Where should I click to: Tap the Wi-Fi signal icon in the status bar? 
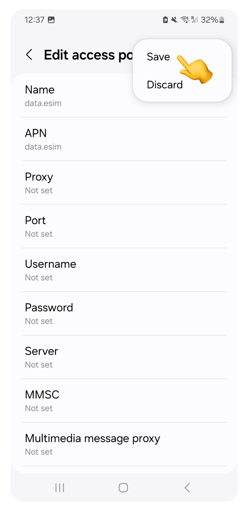click(185, 20)
